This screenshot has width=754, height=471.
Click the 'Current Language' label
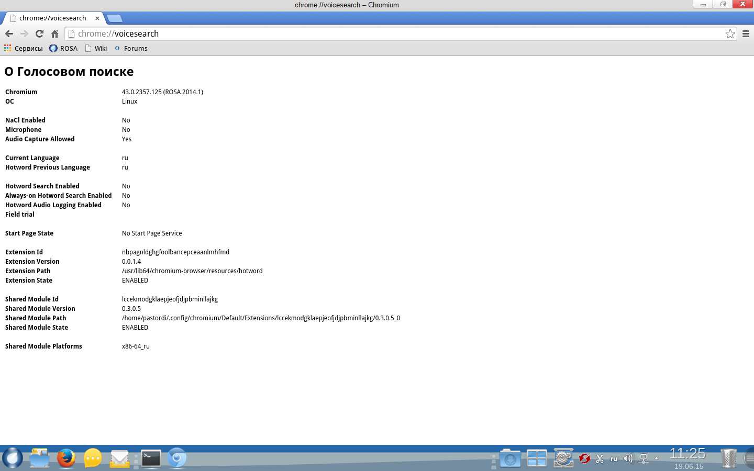coord(32,158)
